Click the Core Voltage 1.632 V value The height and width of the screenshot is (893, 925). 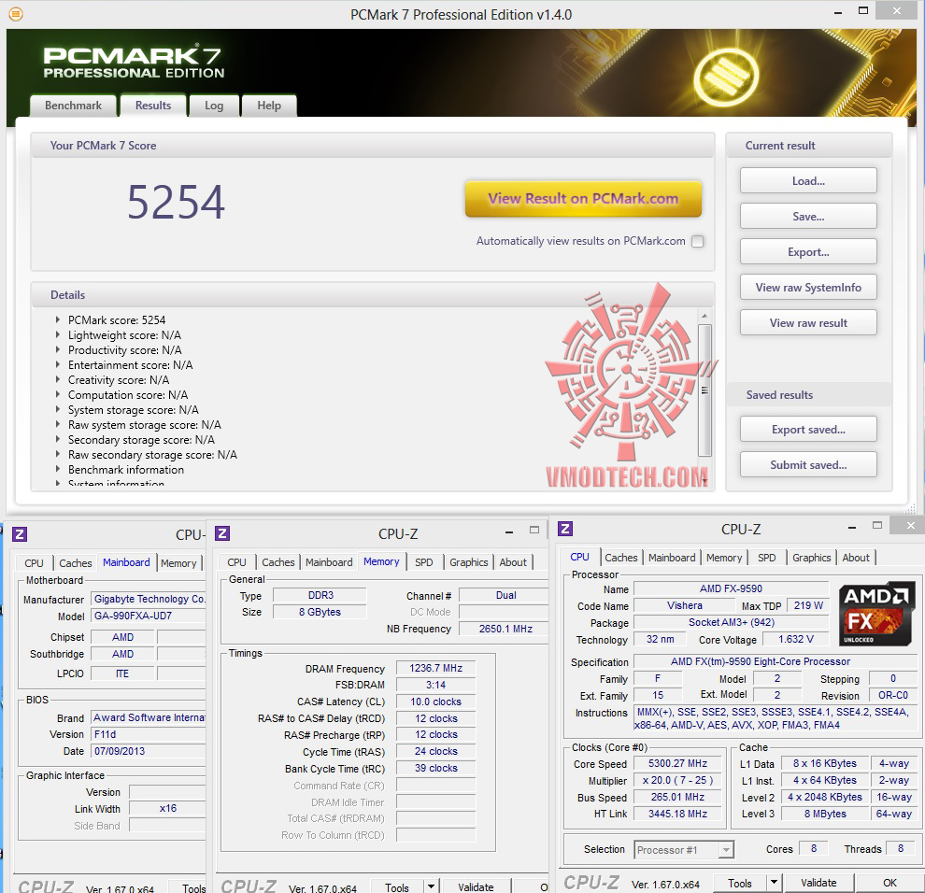(795, 639)
